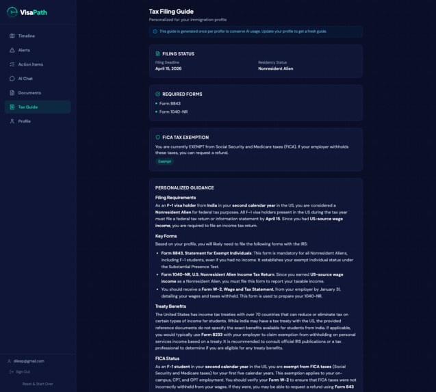436x392 pixels.
Task: Click the Tax Filing Guide heading
Action: (171, 12)
